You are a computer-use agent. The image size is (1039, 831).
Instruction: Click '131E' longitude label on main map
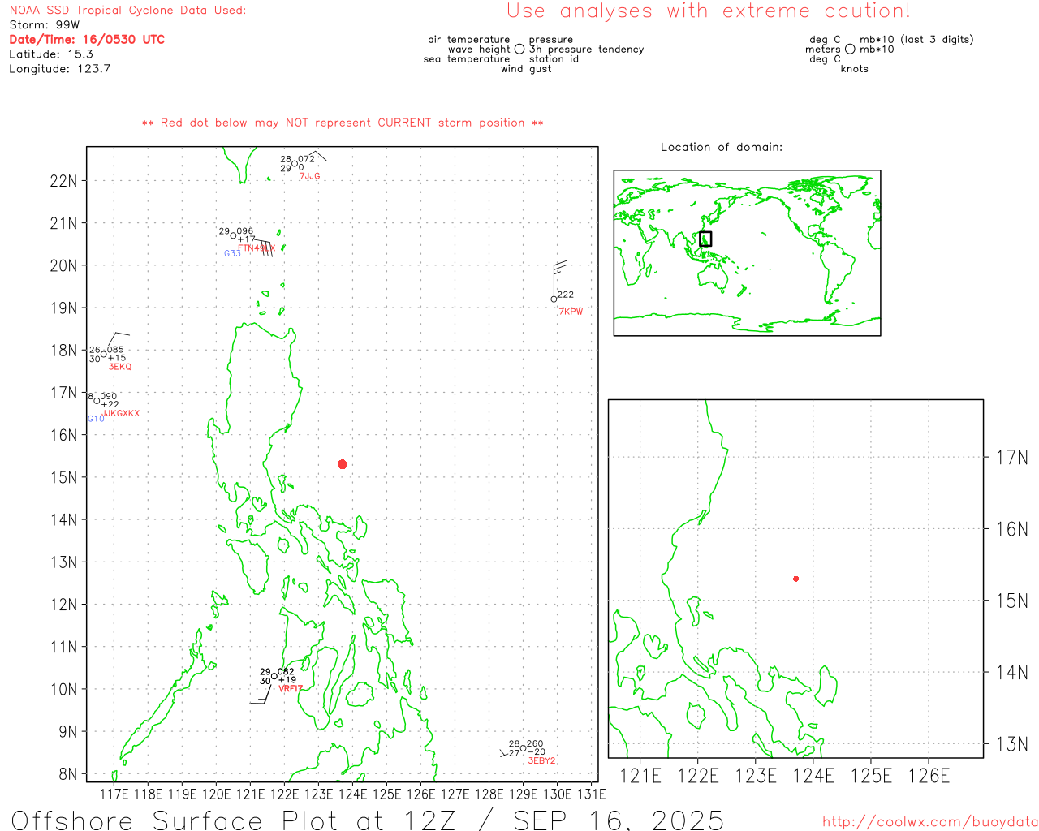(x=591, y=794)
